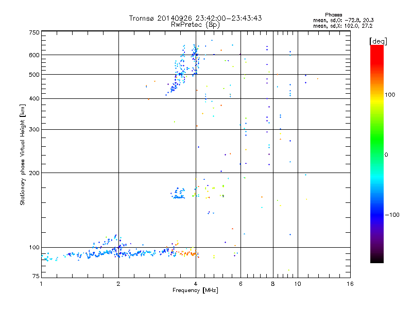Image resolution: width=412 pixels, height=309 pixels.
Task: Click the x-axis tick label '2'
Action: [x=118, y=284]
